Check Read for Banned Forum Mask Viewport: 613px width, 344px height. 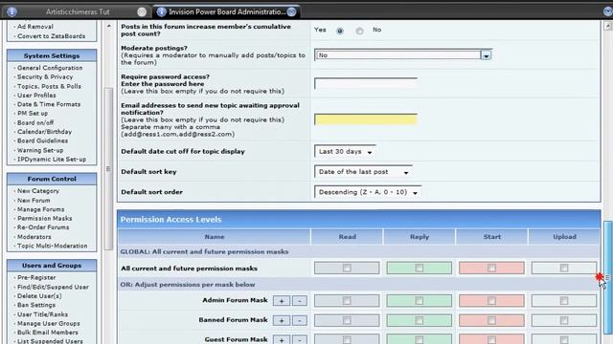point(347,320)
